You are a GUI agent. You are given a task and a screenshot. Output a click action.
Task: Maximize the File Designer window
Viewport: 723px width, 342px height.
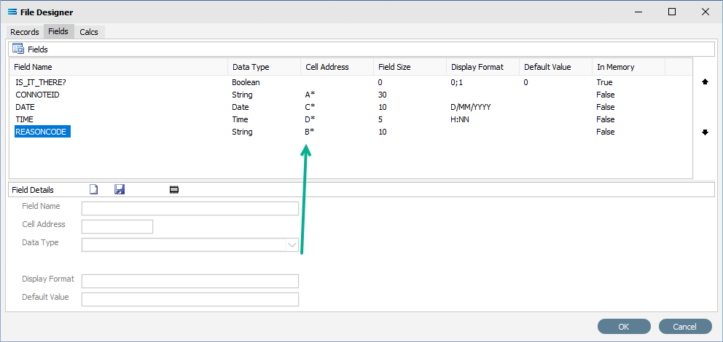(x=672, y=12)
